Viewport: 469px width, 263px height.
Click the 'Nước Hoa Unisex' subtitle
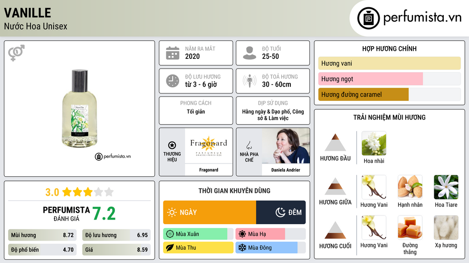coord(36,26)
